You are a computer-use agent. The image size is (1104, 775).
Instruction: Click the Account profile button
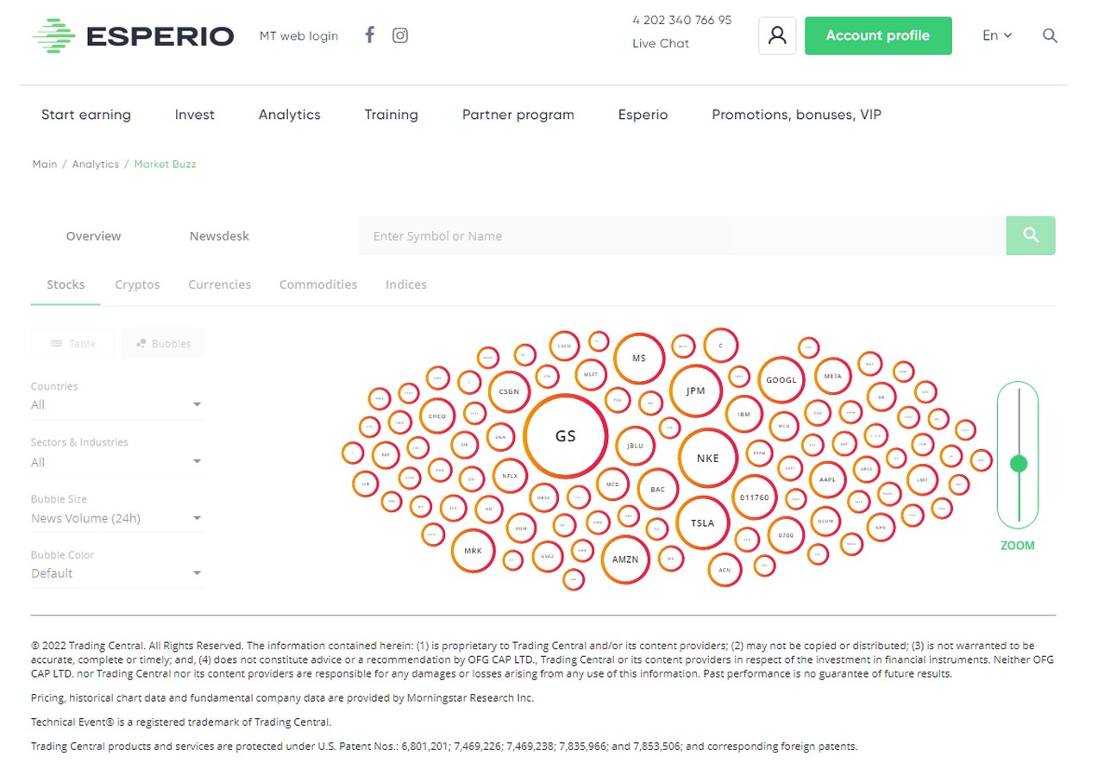[x=877, y=35]
